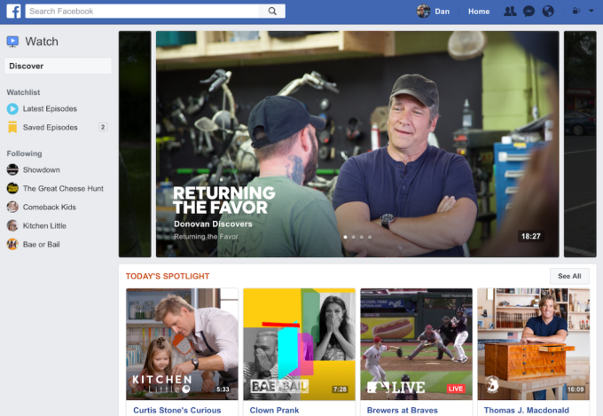The image size is (603, 416).
Task: Select the second carousel dot
Action: click(354, 237)
